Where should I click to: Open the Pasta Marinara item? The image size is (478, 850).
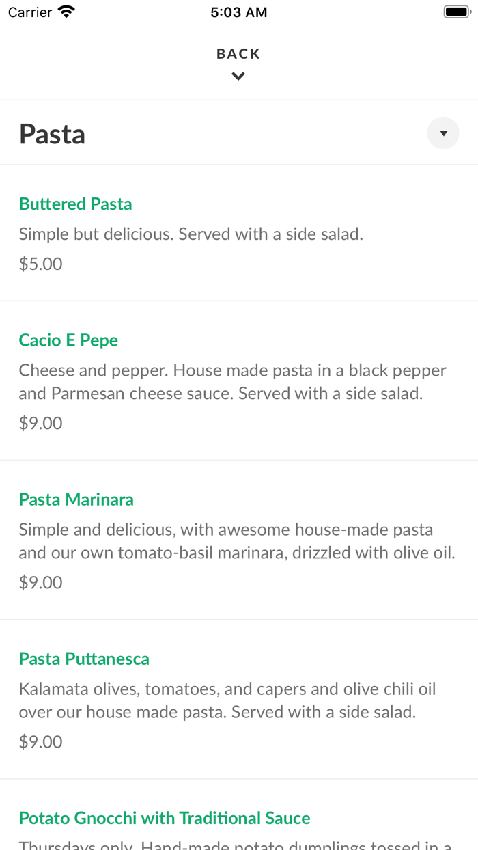(x=76, y=499)
